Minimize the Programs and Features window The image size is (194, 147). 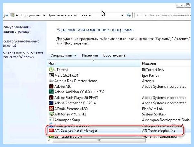pos(180,5)
